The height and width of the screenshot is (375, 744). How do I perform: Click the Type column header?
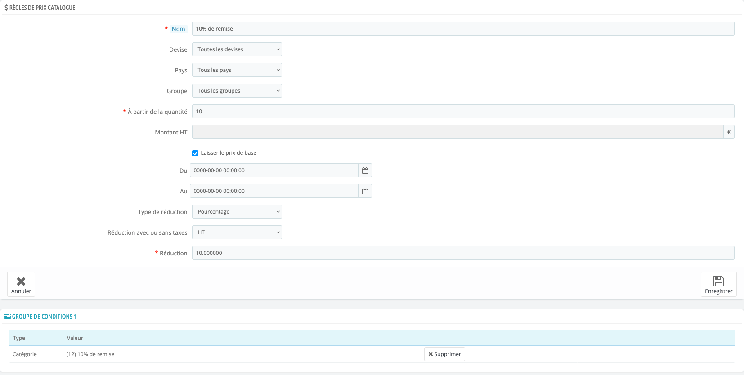pyautogui.click(x=19, y=338)
